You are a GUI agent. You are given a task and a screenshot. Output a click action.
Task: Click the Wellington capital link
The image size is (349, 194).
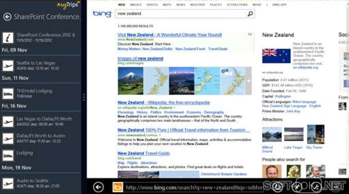tap(283, 96)
